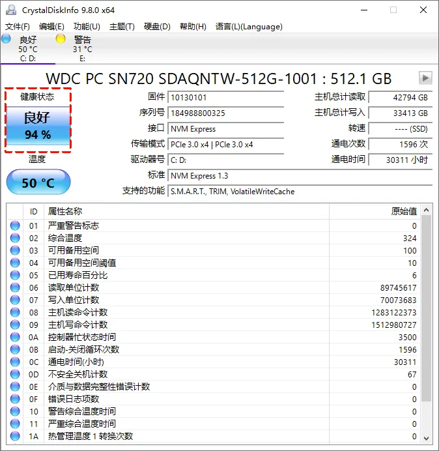This screenshot has width=439, height=451.
Task: Click status icon of row 0F 错误日志项数
Action: 15,399
